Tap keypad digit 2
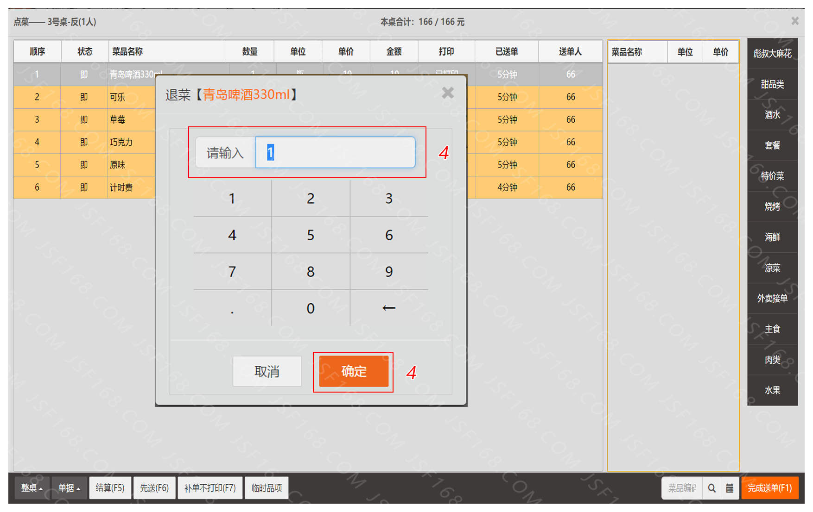The width and height of the screenshot is (813, 512). point(311,199)
